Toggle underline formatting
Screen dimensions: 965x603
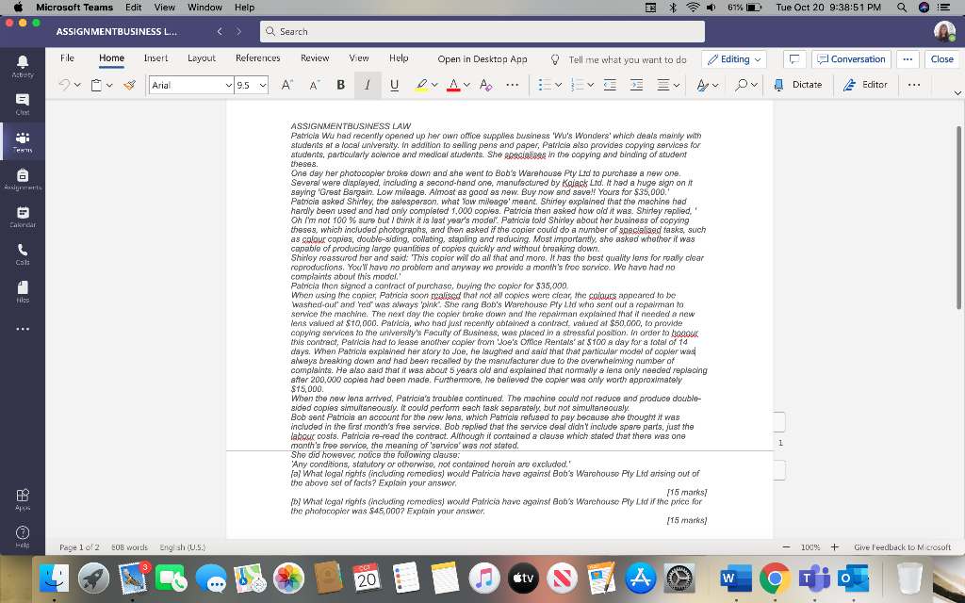[394, 85]
